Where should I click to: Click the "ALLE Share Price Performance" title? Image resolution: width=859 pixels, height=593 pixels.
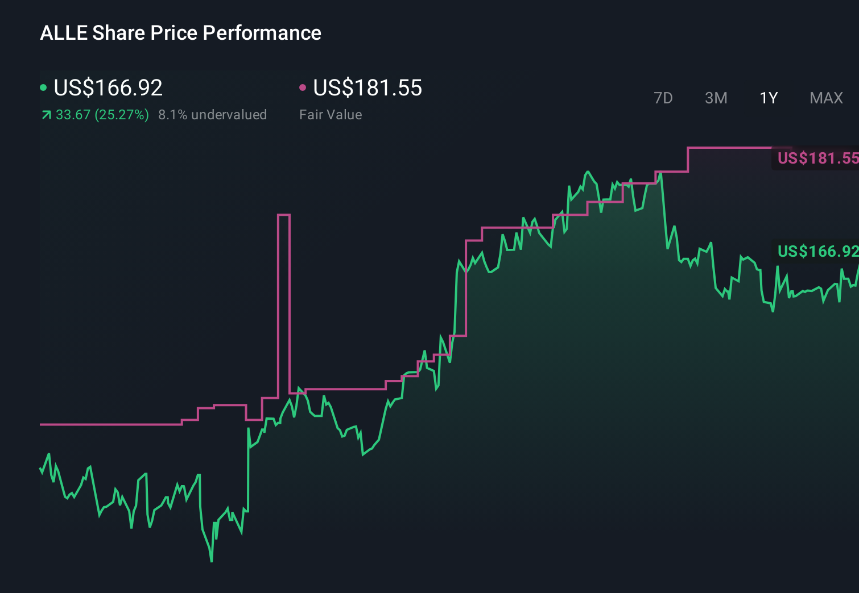pyautogui.click(x=180, y=33)
